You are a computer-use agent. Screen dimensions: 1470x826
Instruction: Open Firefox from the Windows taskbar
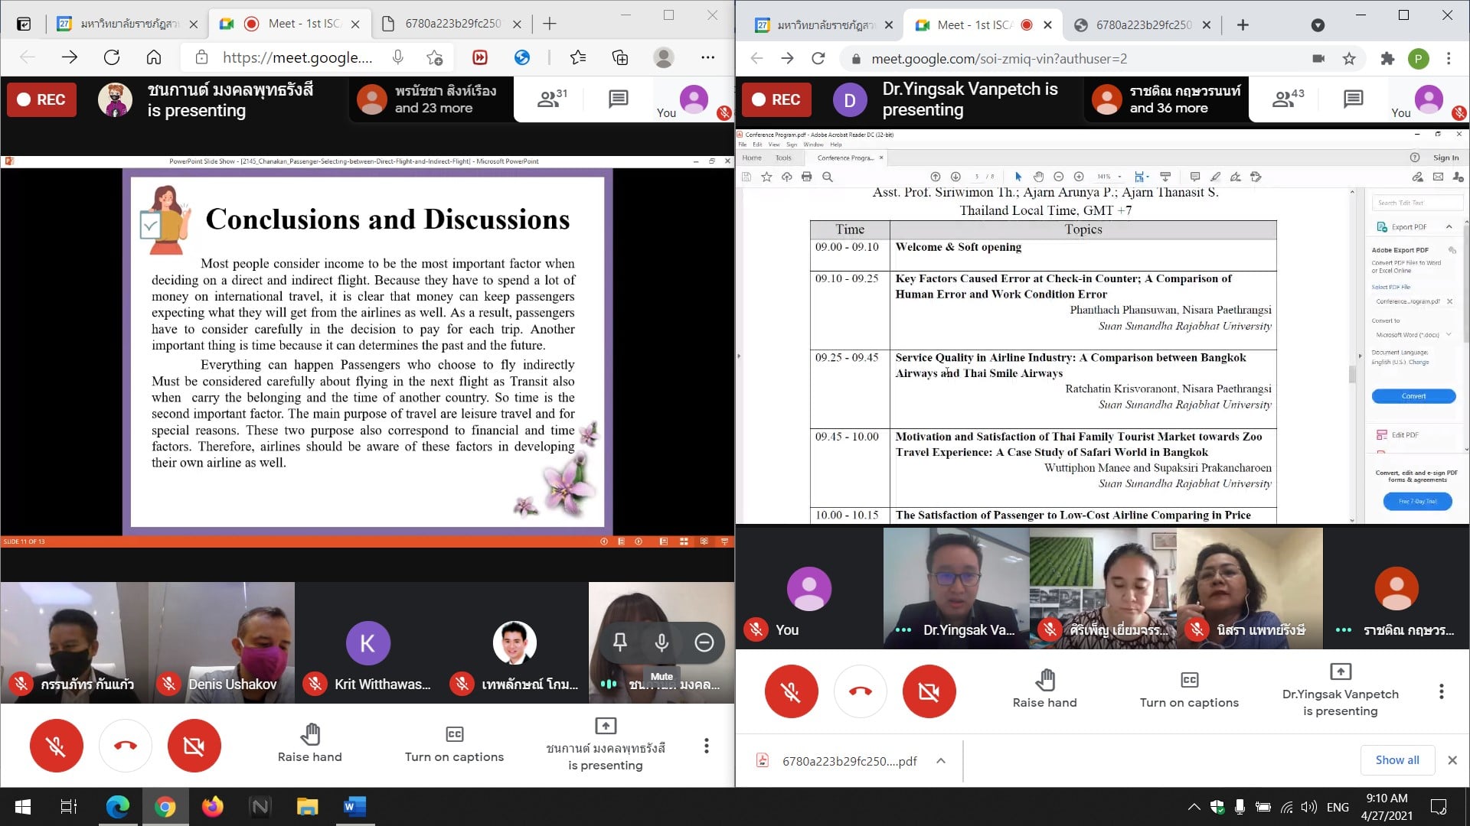[x=212, y=806]
